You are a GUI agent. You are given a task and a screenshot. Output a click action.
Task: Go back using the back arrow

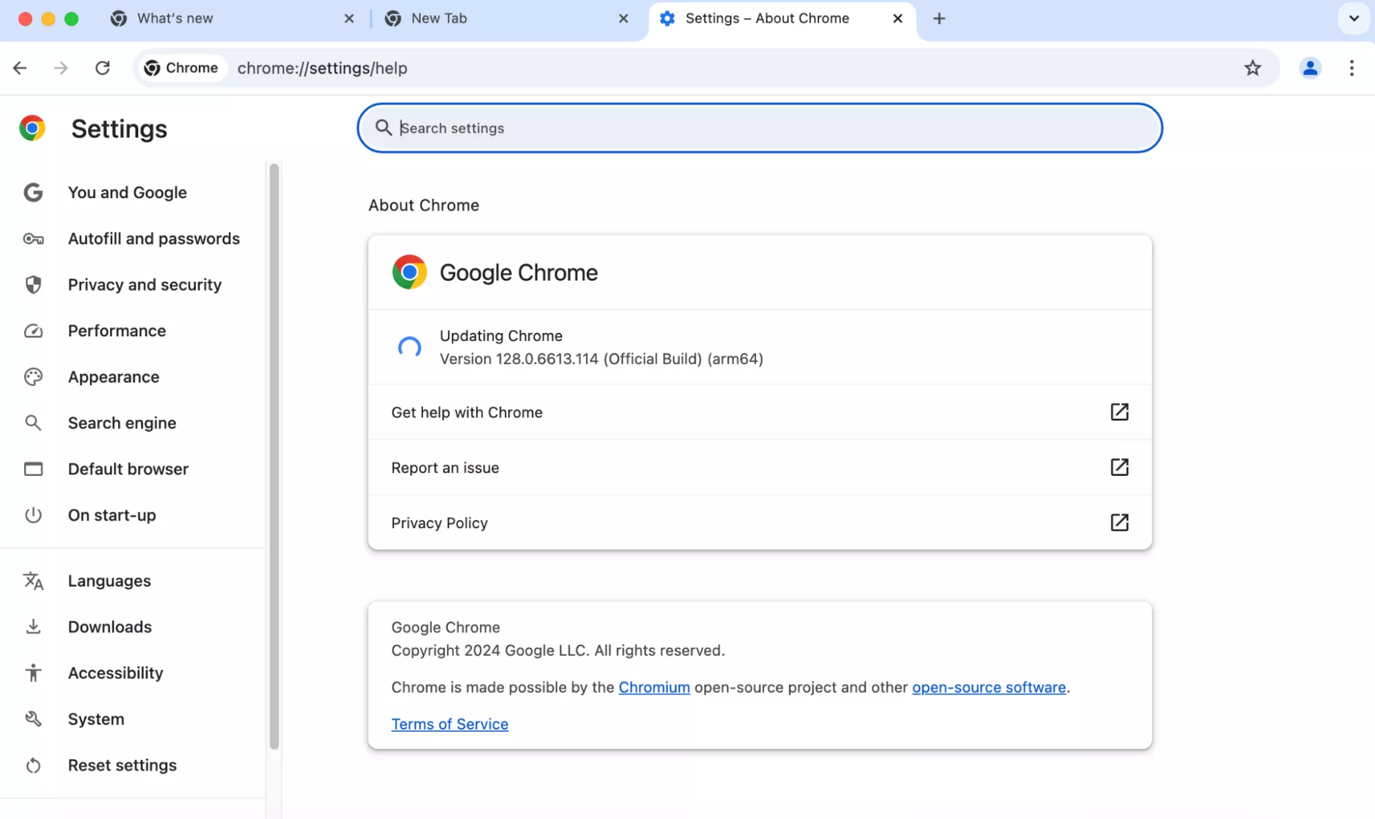(x=20, y=68)
